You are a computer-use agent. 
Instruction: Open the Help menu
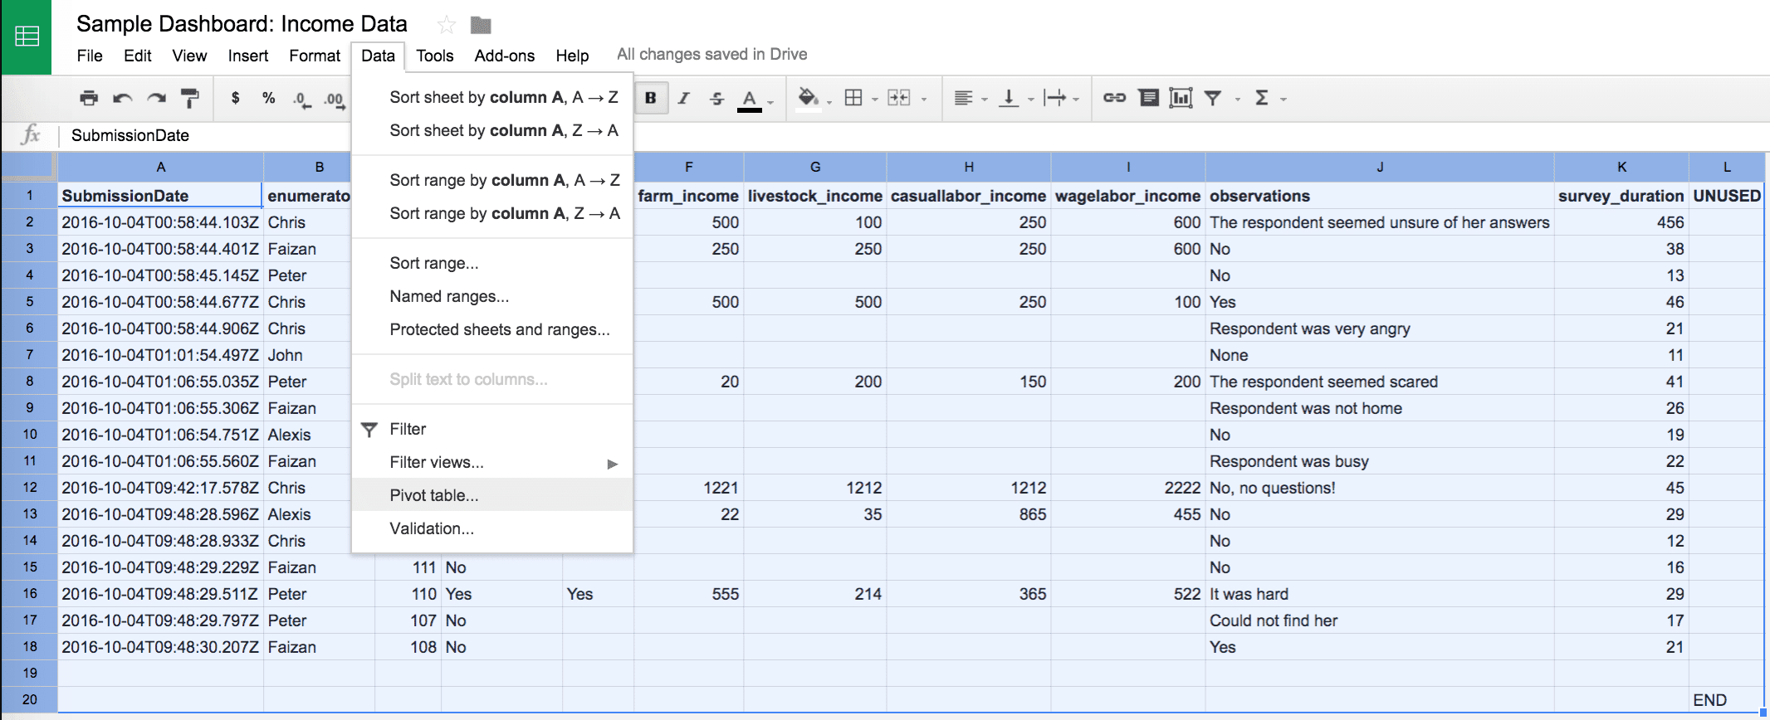(x=572, y=56)
